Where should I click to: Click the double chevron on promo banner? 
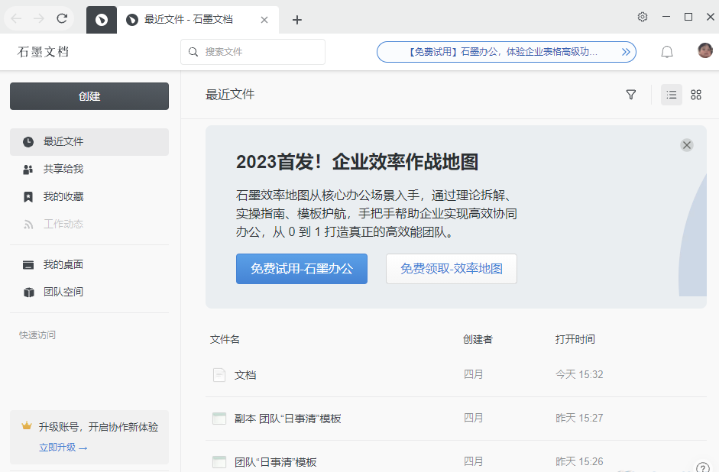(x=626, y=52)
